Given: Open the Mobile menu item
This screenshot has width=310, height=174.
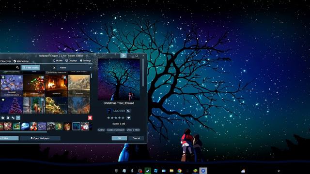Looking at the screenshot, I should pos(58,60).
